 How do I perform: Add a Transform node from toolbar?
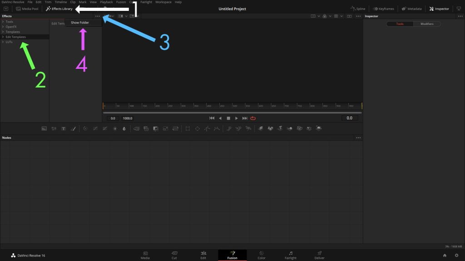[175, 128]
